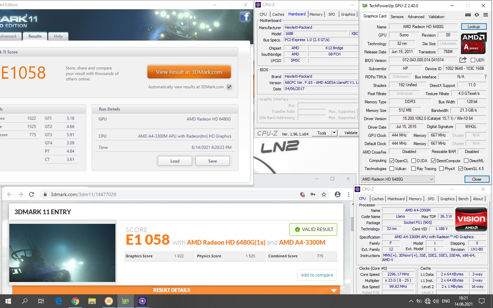Open Advanced tab in GPU-Z
The image size is (493, 308).
416,16
